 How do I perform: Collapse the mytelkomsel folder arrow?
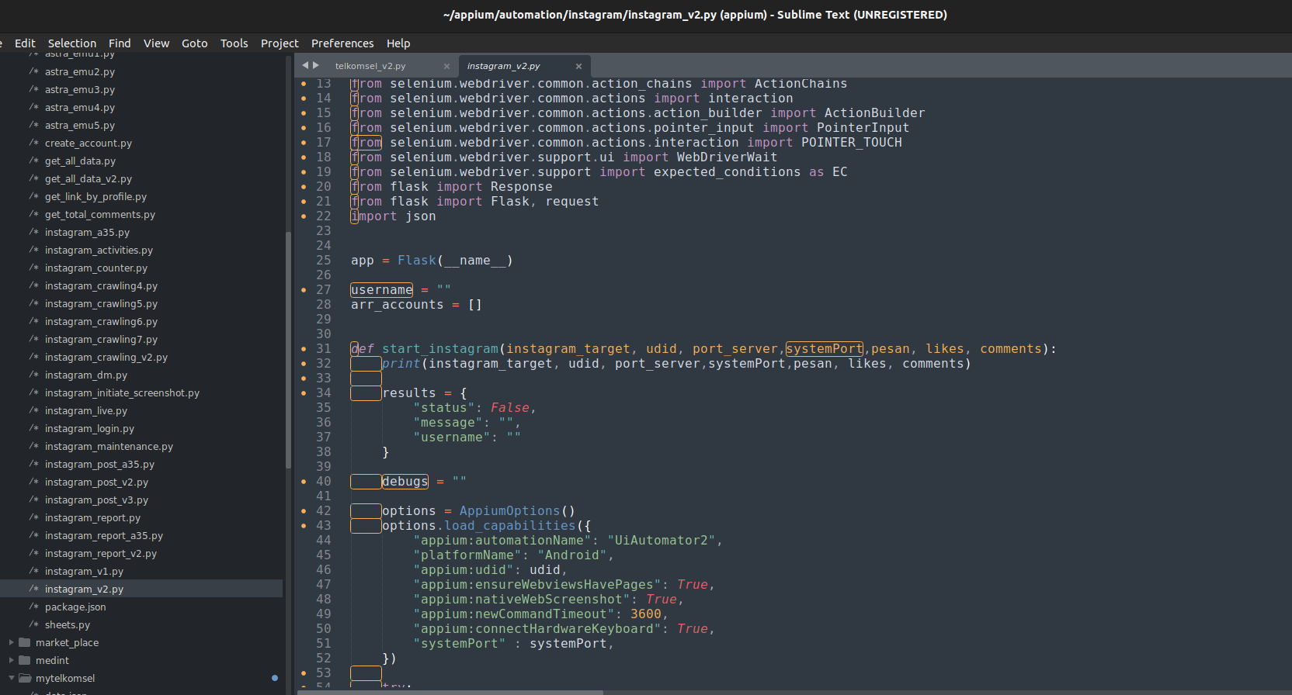click(12, 678)
